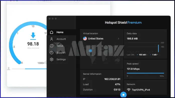The width and height of the screenshot is (175, 98).
Task: Click the United States flag icon
Action: pyautogui.click(x=85, y=38)
